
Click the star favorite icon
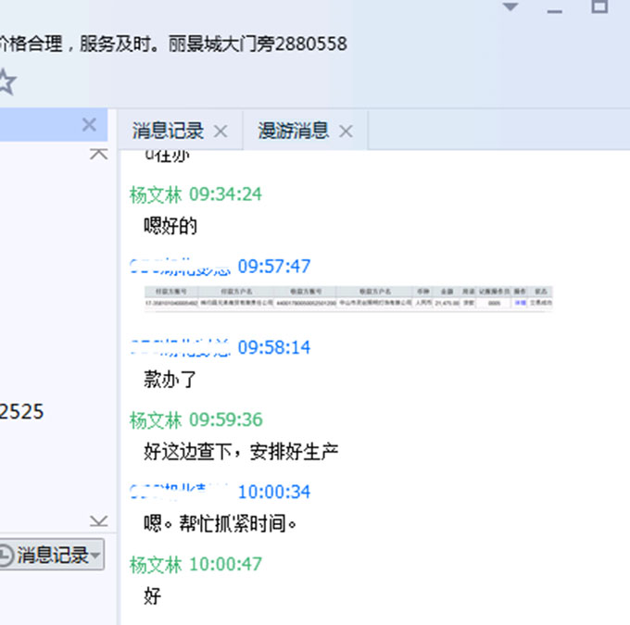(6, 82)
